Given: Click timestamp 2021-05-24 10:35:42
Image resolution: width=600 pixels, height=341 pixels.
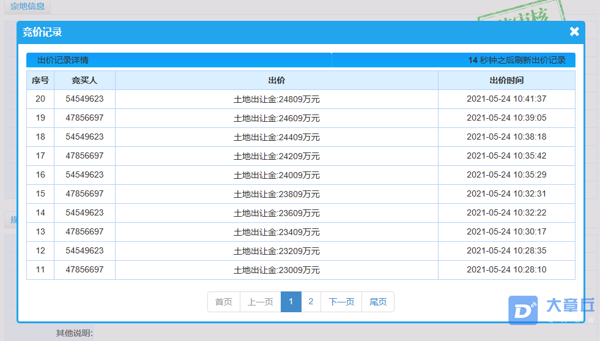Looking at the screenshot, I should pos(506,156).
